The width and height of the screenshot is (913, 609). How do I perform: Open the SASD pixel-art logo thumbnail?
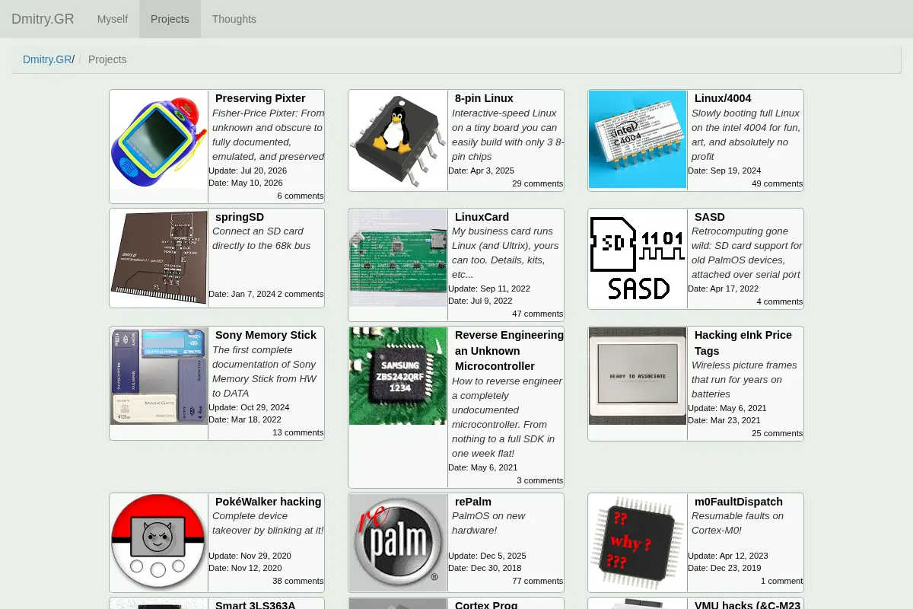pyautogui.click(x=638, y=258)
